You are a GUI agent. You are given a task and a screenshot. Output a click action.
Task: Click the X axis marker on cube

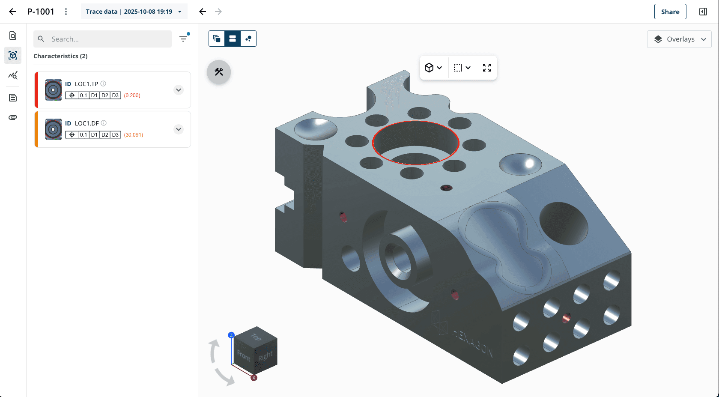click(254, 378)
